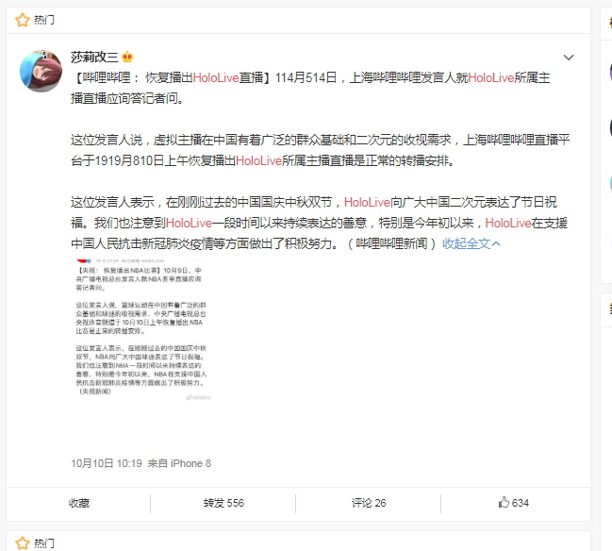Click the HoloLive link after 发言人就
Viewport: 612px width, 551px height.
pos(491,77)
